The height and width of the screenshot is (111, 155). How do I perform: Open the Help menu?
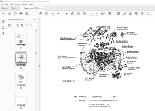click(31, 4)
